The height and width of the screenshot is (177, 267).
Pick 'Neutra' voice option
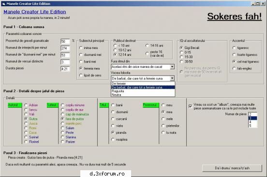tap(143, 95)
